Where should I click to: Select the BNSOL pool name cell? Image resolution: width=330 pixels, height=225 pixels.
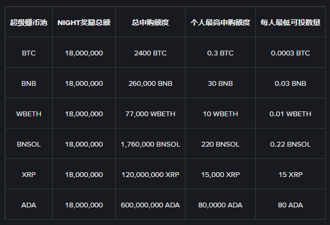tap(29, 144)
